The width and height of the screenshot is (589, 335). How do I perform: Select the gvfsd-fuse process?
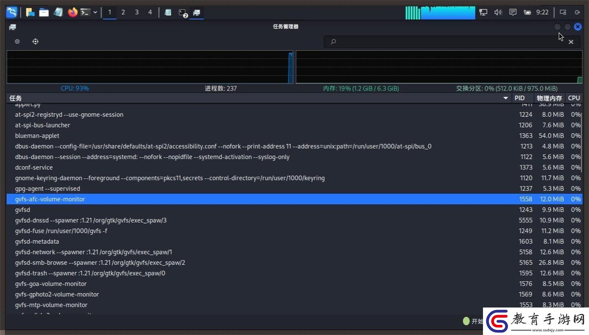pyautogui.click(x=294, y=231)
